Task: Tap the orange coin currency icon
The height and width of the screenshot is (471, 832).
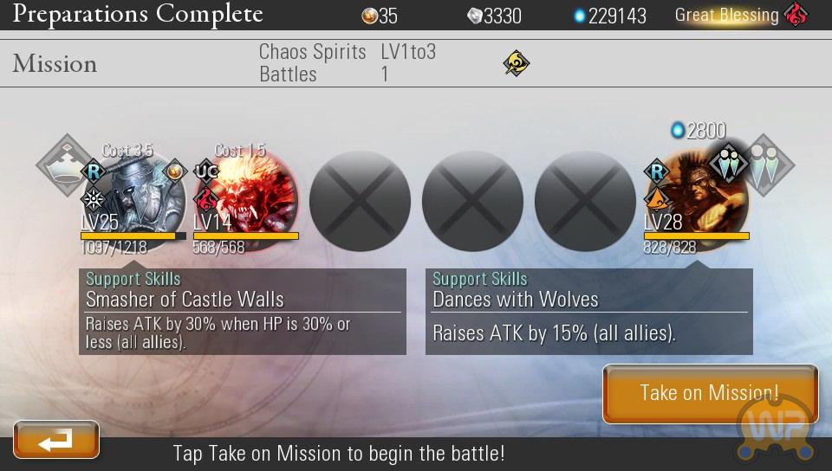Action: tap(369, 16)
